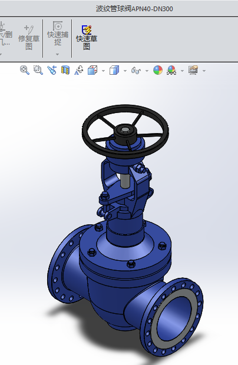Expand the Hide/Show Items dropdown arrow

pyautogui.click(x=147, y=71)
